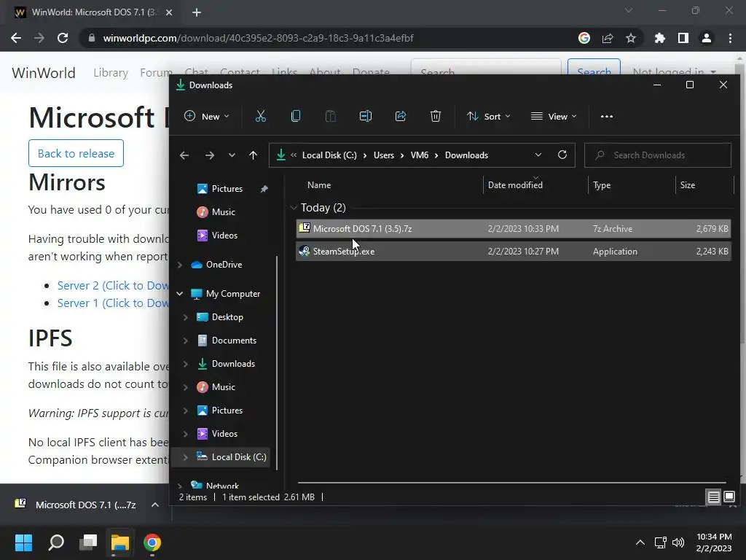Open taskbar Search
746x560 pixels.
56,542
